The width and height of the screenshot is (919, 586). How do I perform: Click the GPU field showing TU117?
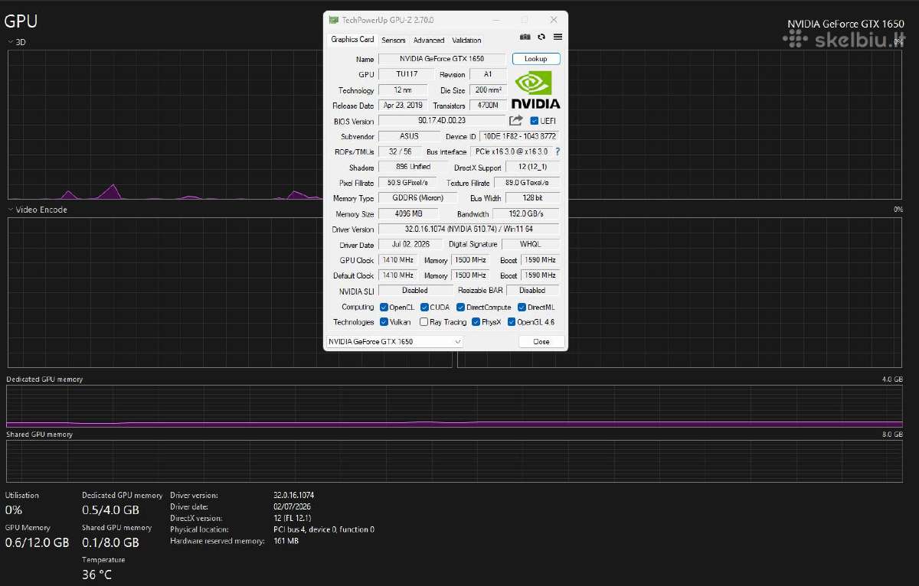point(407,74)
